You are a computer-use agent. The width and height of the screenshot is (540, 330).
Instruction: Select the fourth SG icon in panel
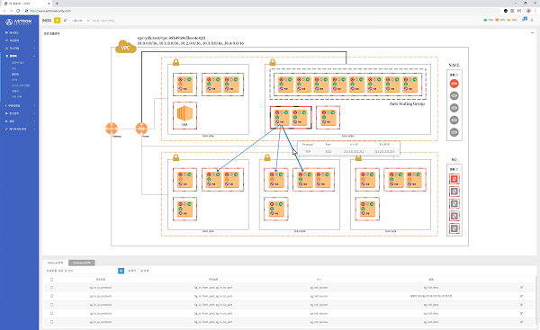click(x=454, y=216)
